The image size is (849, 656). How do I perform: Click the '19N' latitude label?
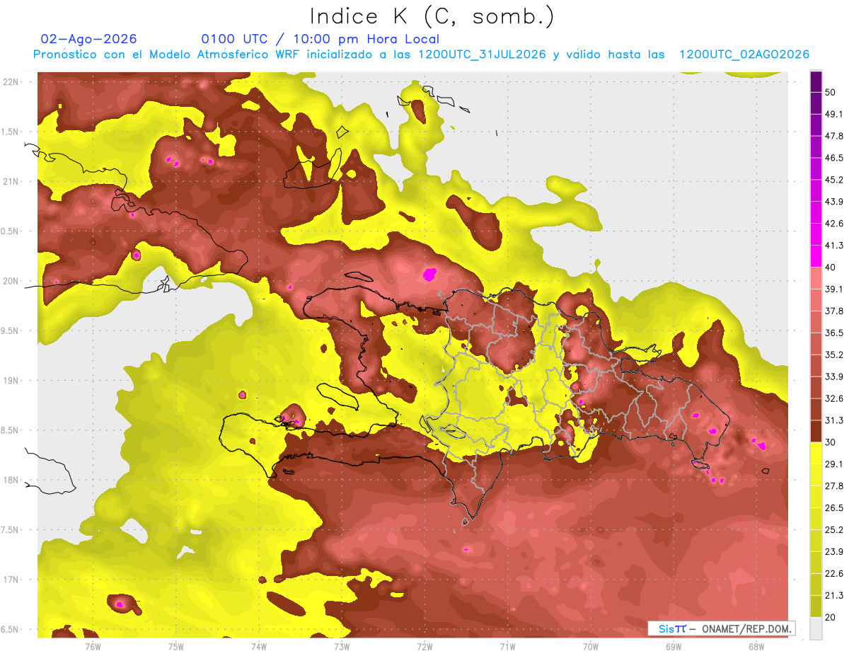click(11, 380)
